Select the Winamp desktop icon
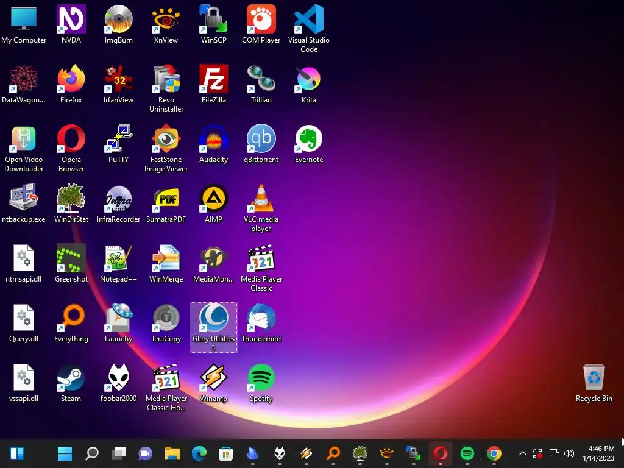 (x=214, y=382)
